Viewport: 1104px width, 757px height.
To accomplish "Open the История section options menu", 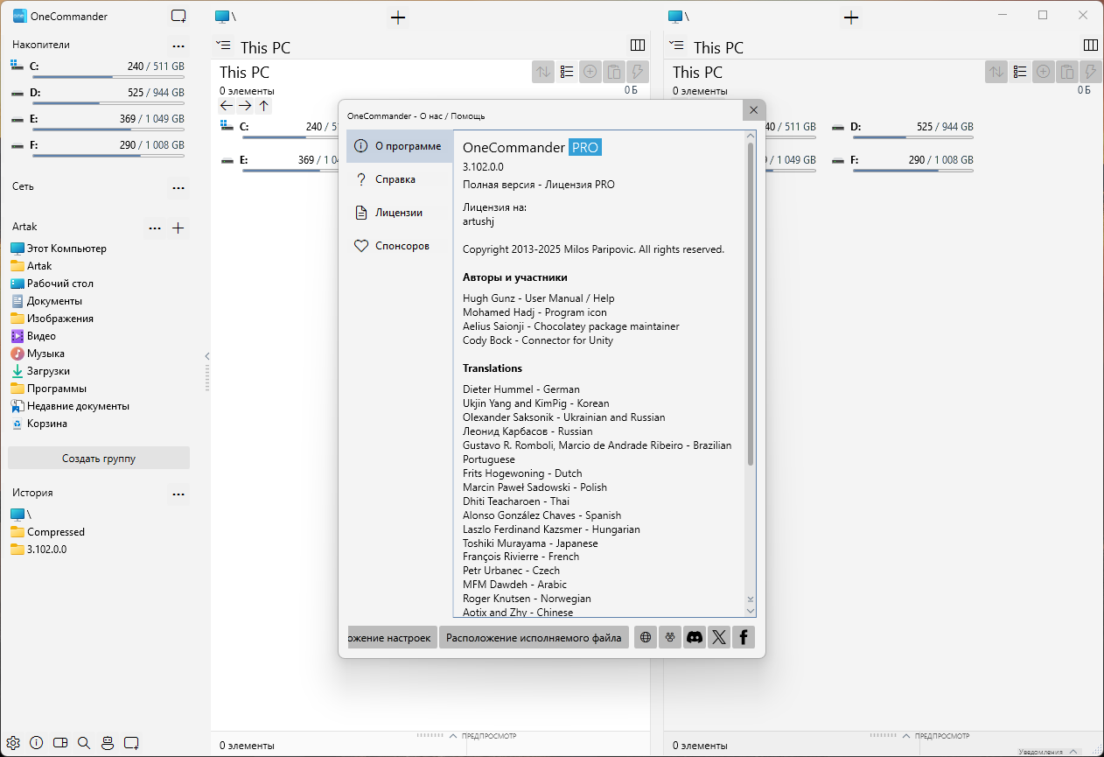I will [178, 494].
